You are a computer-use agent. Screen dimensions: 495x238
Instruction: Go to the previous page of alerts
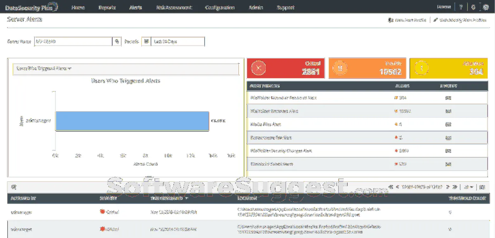pos(397,187)
